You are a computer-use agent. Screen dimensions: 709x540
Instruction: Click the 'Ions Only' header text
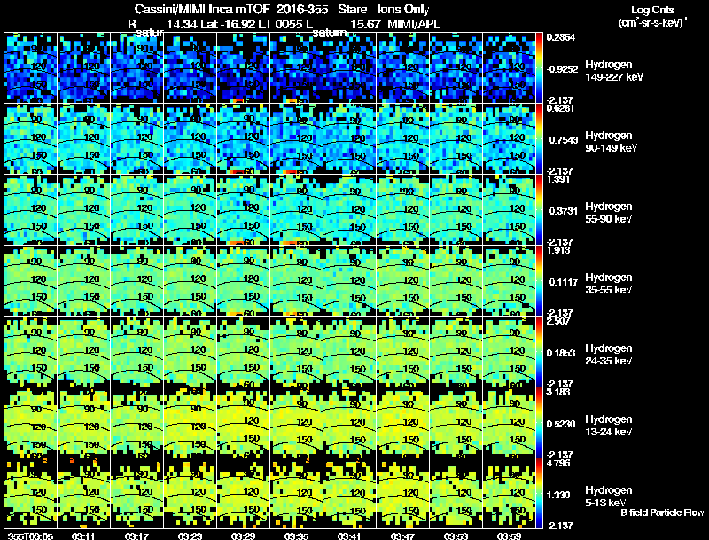(402, 9)
